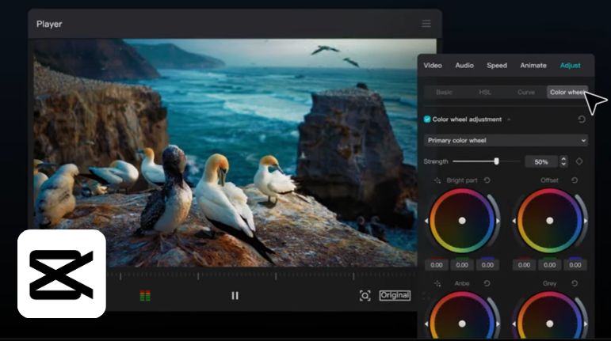Select the Adjust tab

pyautogui.click(x=570, y=66)
